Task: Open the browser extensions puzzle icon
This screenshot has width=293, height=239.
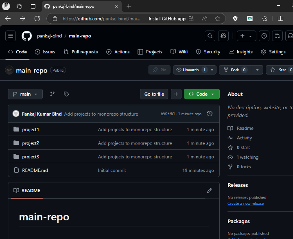Action: pos(265,18)
